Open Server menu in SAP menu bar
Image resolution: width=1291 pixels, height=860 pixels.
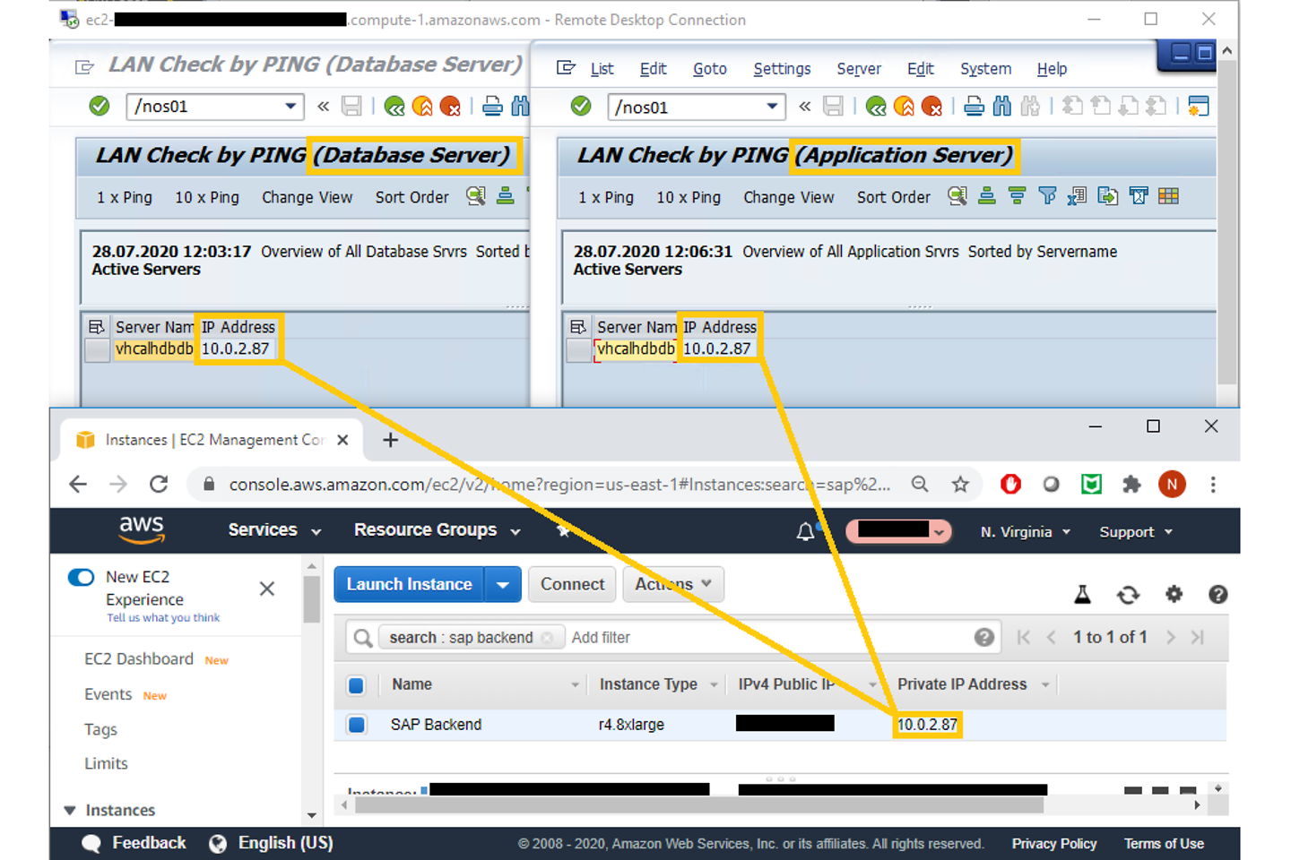pos(859,69)
